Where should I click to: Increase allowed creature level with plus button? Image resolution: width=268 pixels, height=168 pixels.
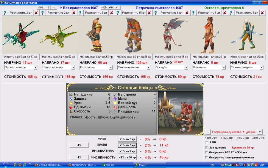pos(260,132)
